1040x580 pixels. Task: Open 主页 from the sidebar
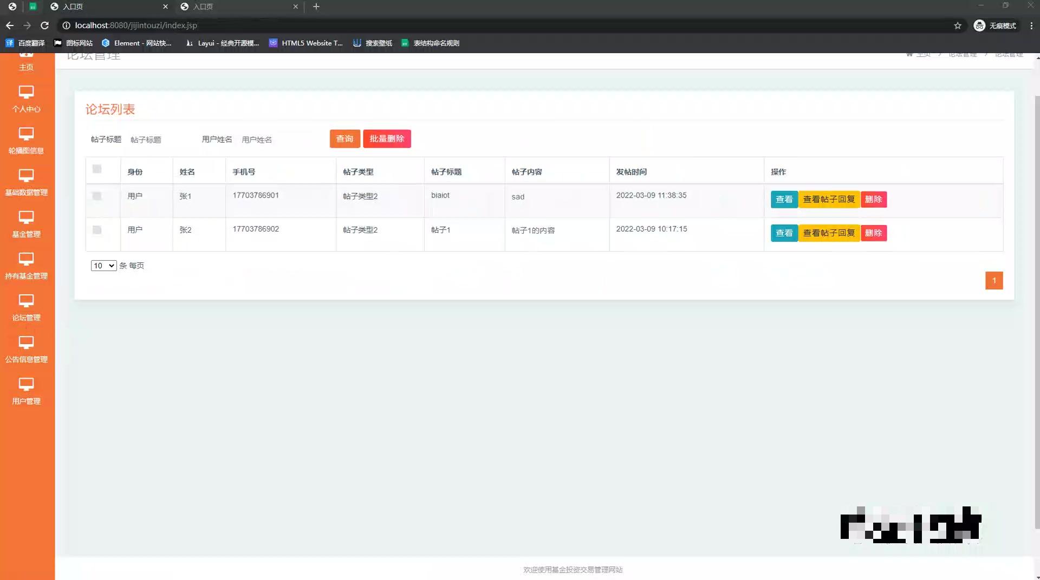[27, 62]
